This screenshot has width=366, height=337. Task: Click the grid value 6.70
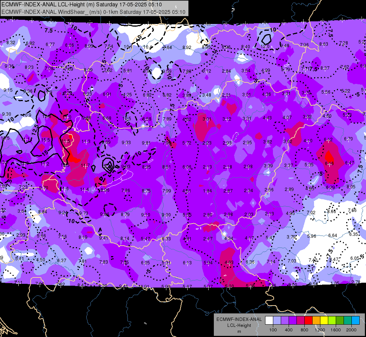point(348,139)
